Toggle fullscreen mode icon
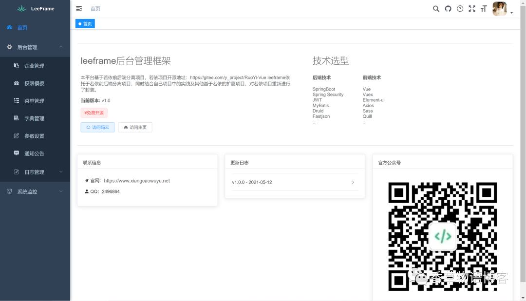This screenshot has width=526, height=301. click(472, 9)
